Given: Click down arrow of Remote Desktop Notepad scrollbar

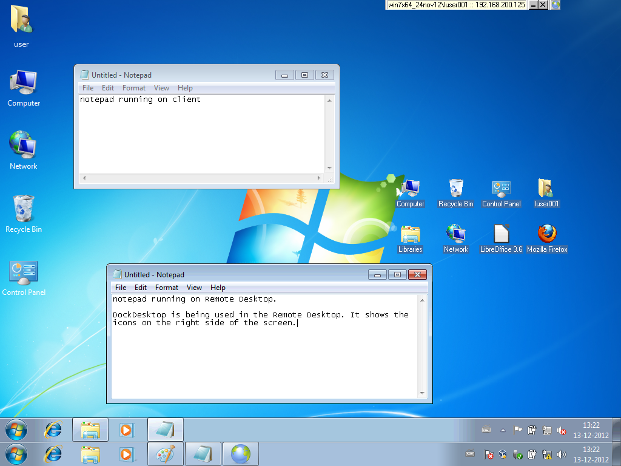Looking at the screenshot, I should point(423,393).
